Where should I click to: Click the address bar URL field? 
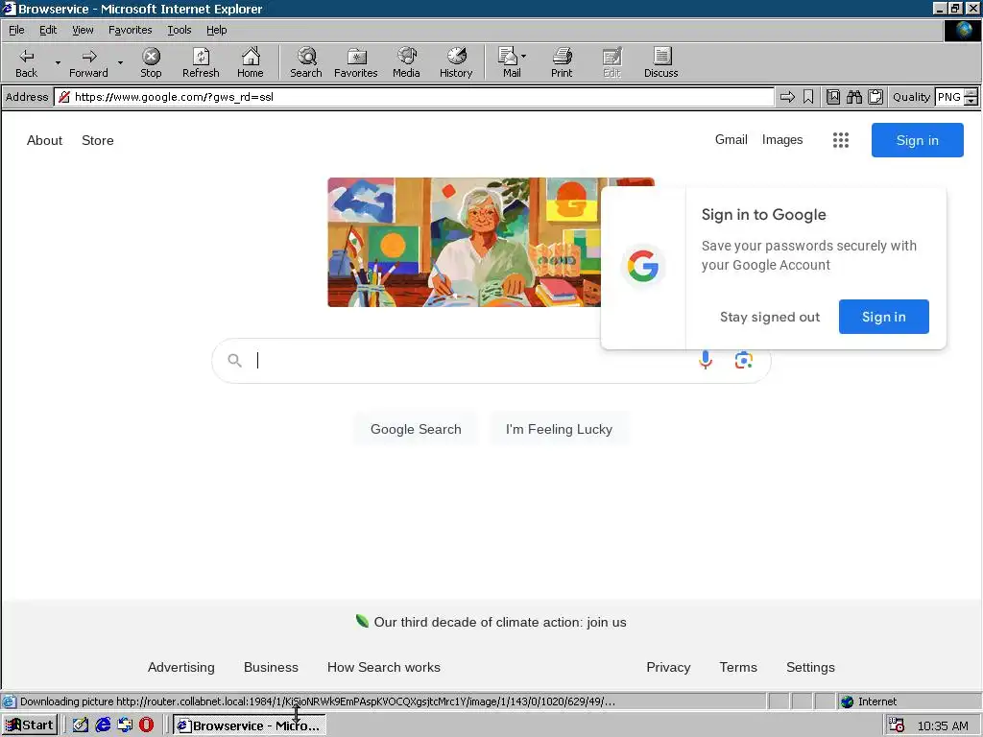click(414, 97)
